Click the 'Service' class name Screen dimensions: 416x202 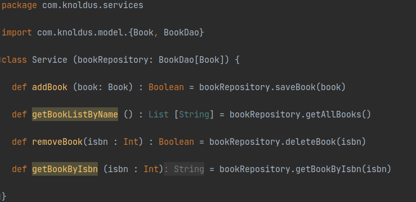50,60
